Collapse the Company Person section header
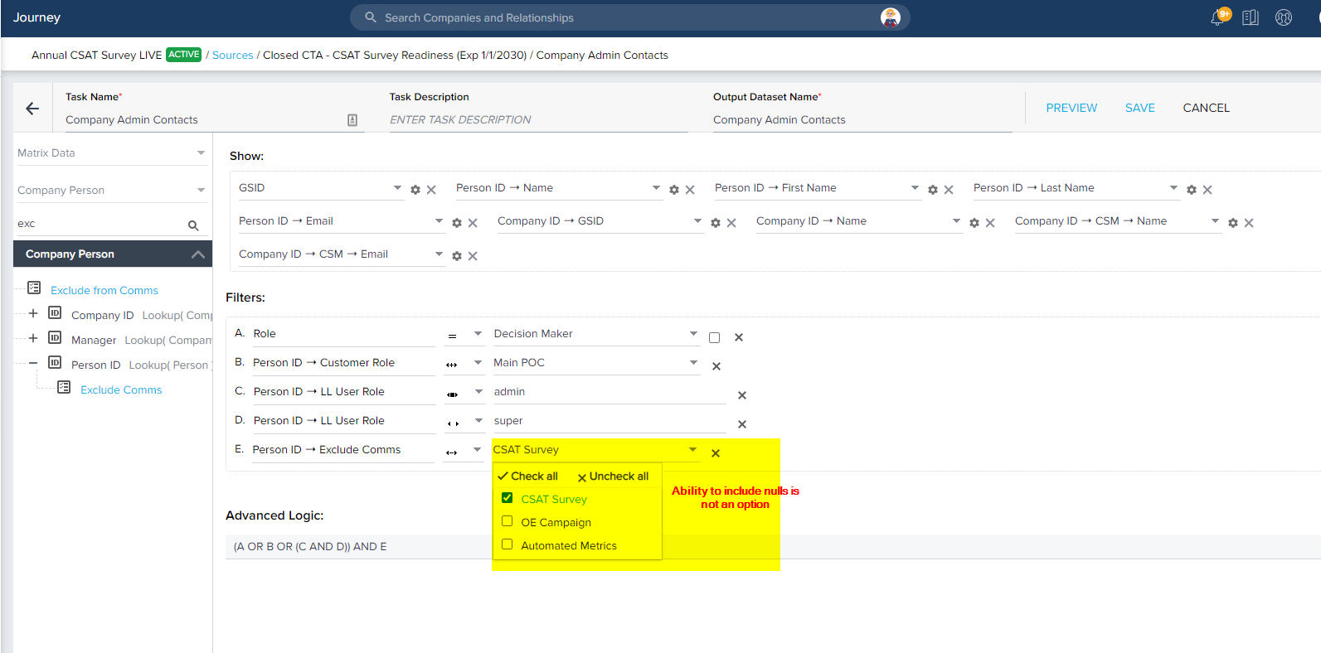 pos(113,254)
